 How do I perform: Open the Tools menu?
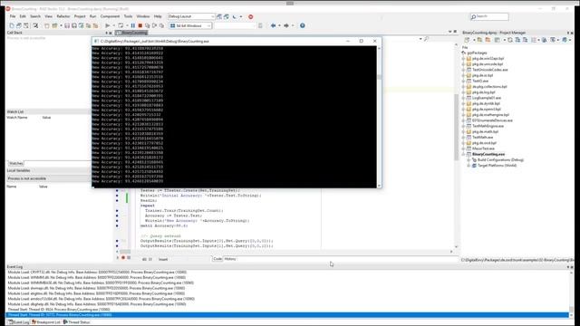(128, 16)
